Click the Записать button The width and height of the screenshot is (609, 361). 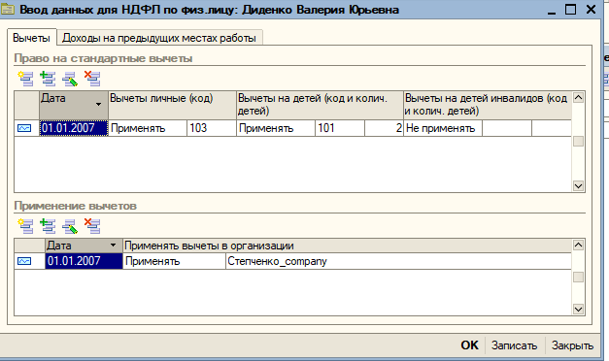coord(514,345)
